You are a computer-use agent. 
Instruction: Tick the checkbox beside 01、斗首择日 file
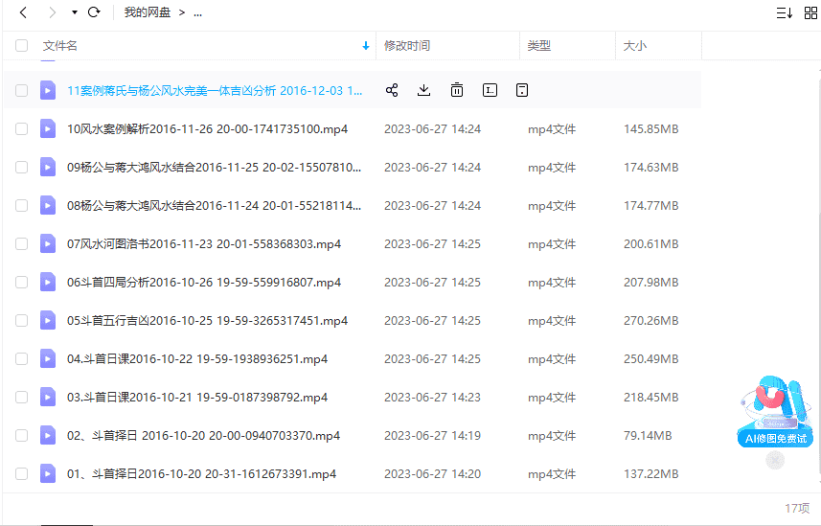[22, 473]
